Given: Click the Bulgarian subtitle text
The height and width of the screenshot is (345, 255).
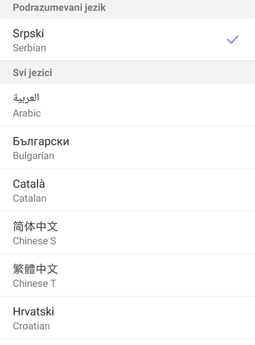Looking at the screenshot, I should pyautogui.click(x=33, y=156).
